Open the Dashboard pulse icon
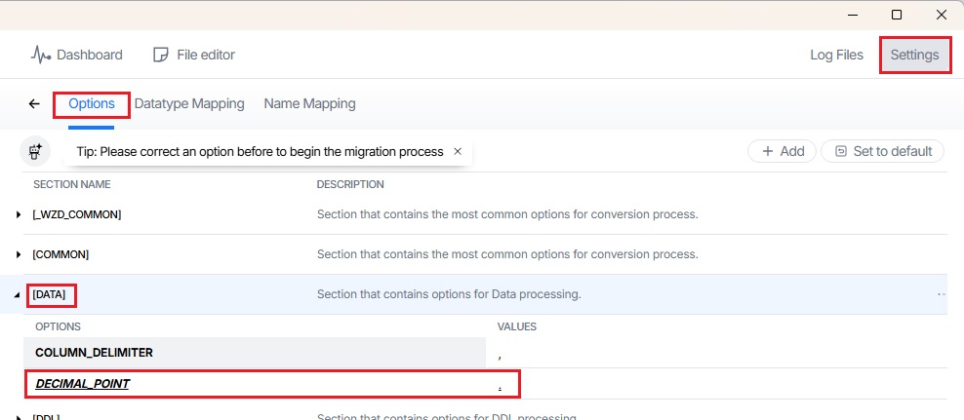 click(x=41, y=55)
